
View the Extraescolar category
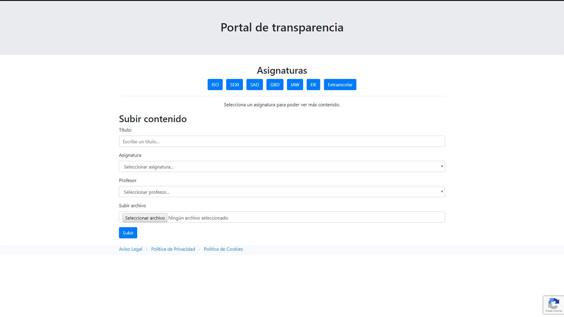340,85
